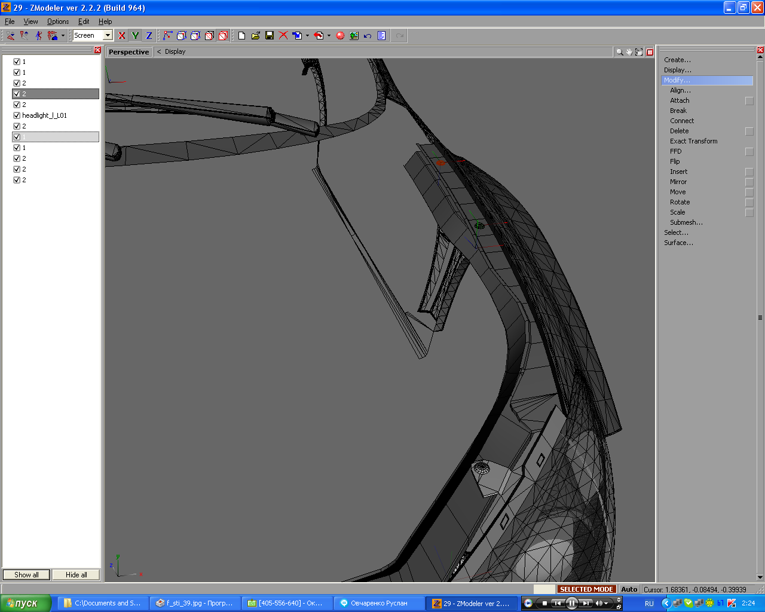The width and height of the screenshot is (765, 612).
Task: Expand the Surface... command group
Action: [x=678, y=243]
